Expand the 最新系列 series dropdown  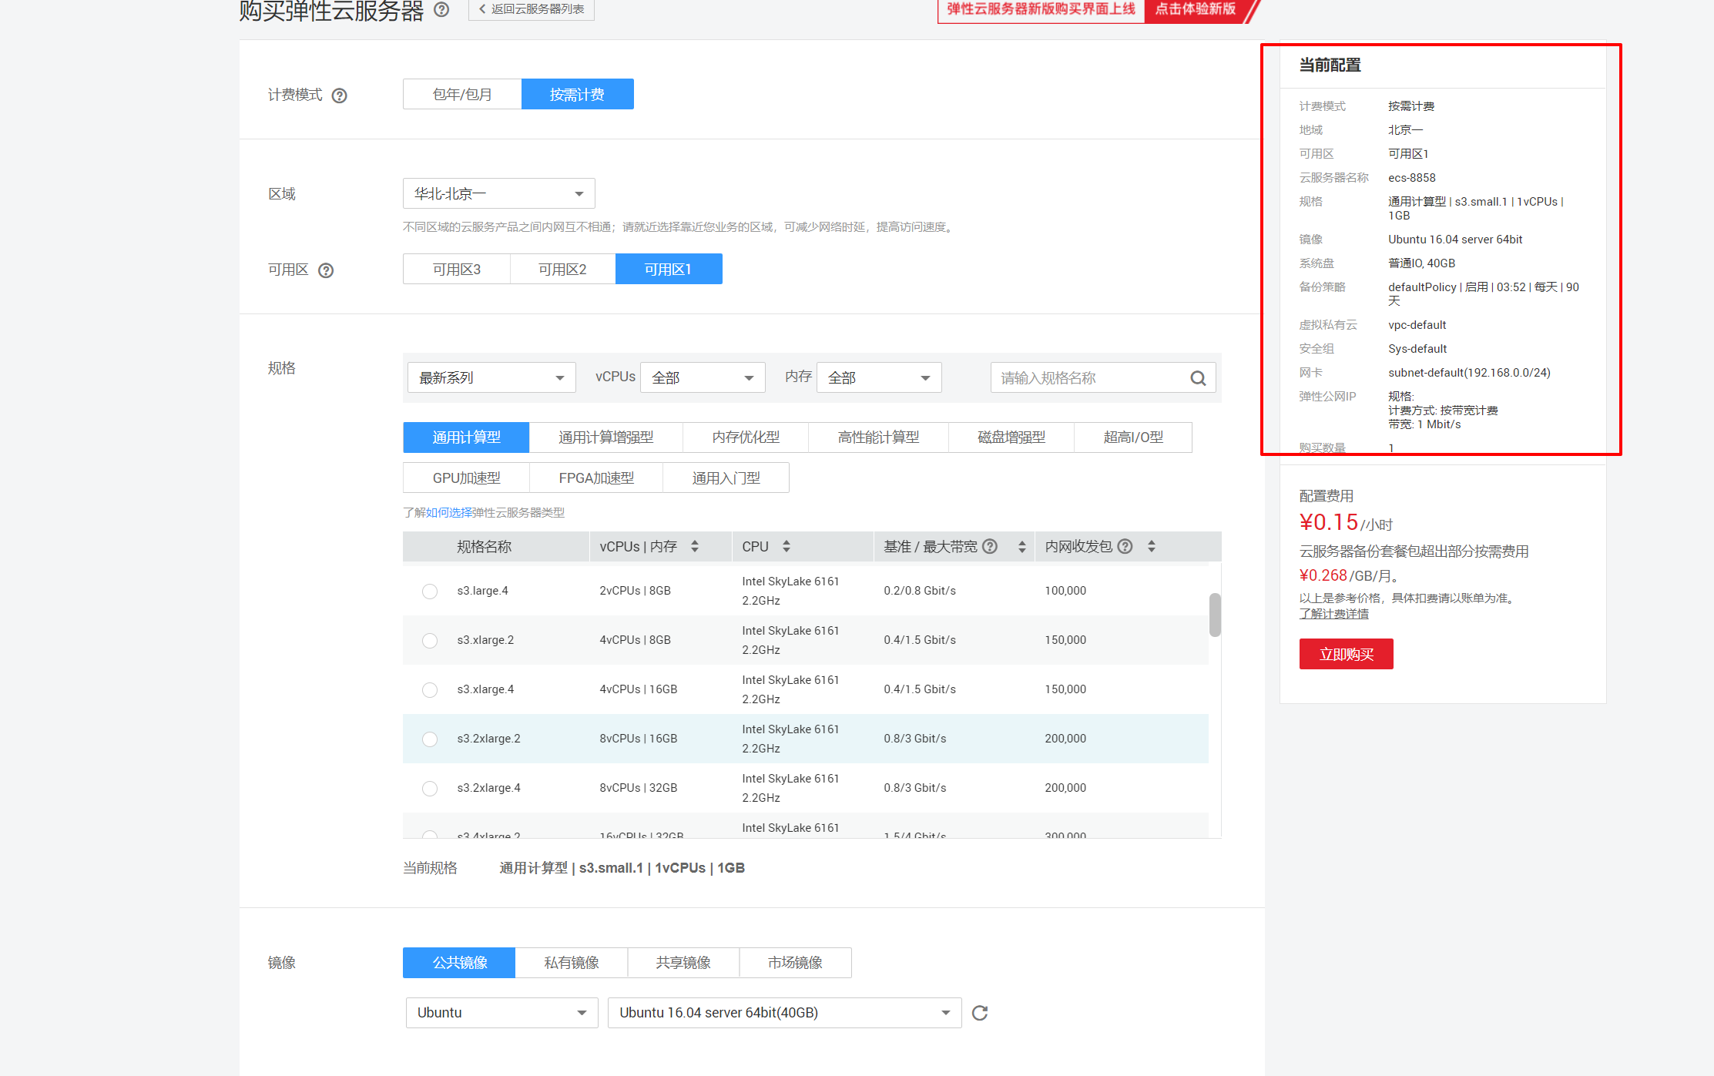491,378
